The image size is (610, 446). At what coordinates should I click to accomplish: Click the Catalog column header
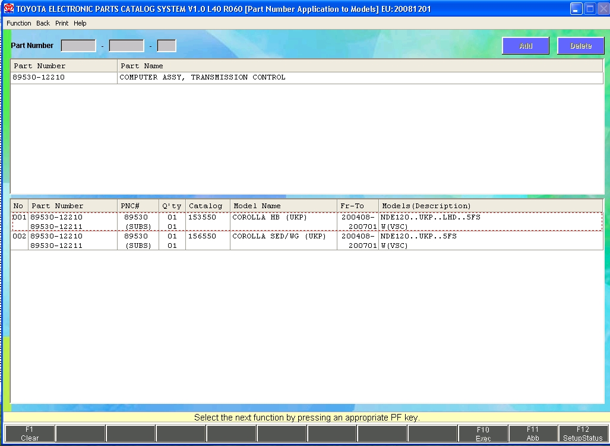(206, 206)
